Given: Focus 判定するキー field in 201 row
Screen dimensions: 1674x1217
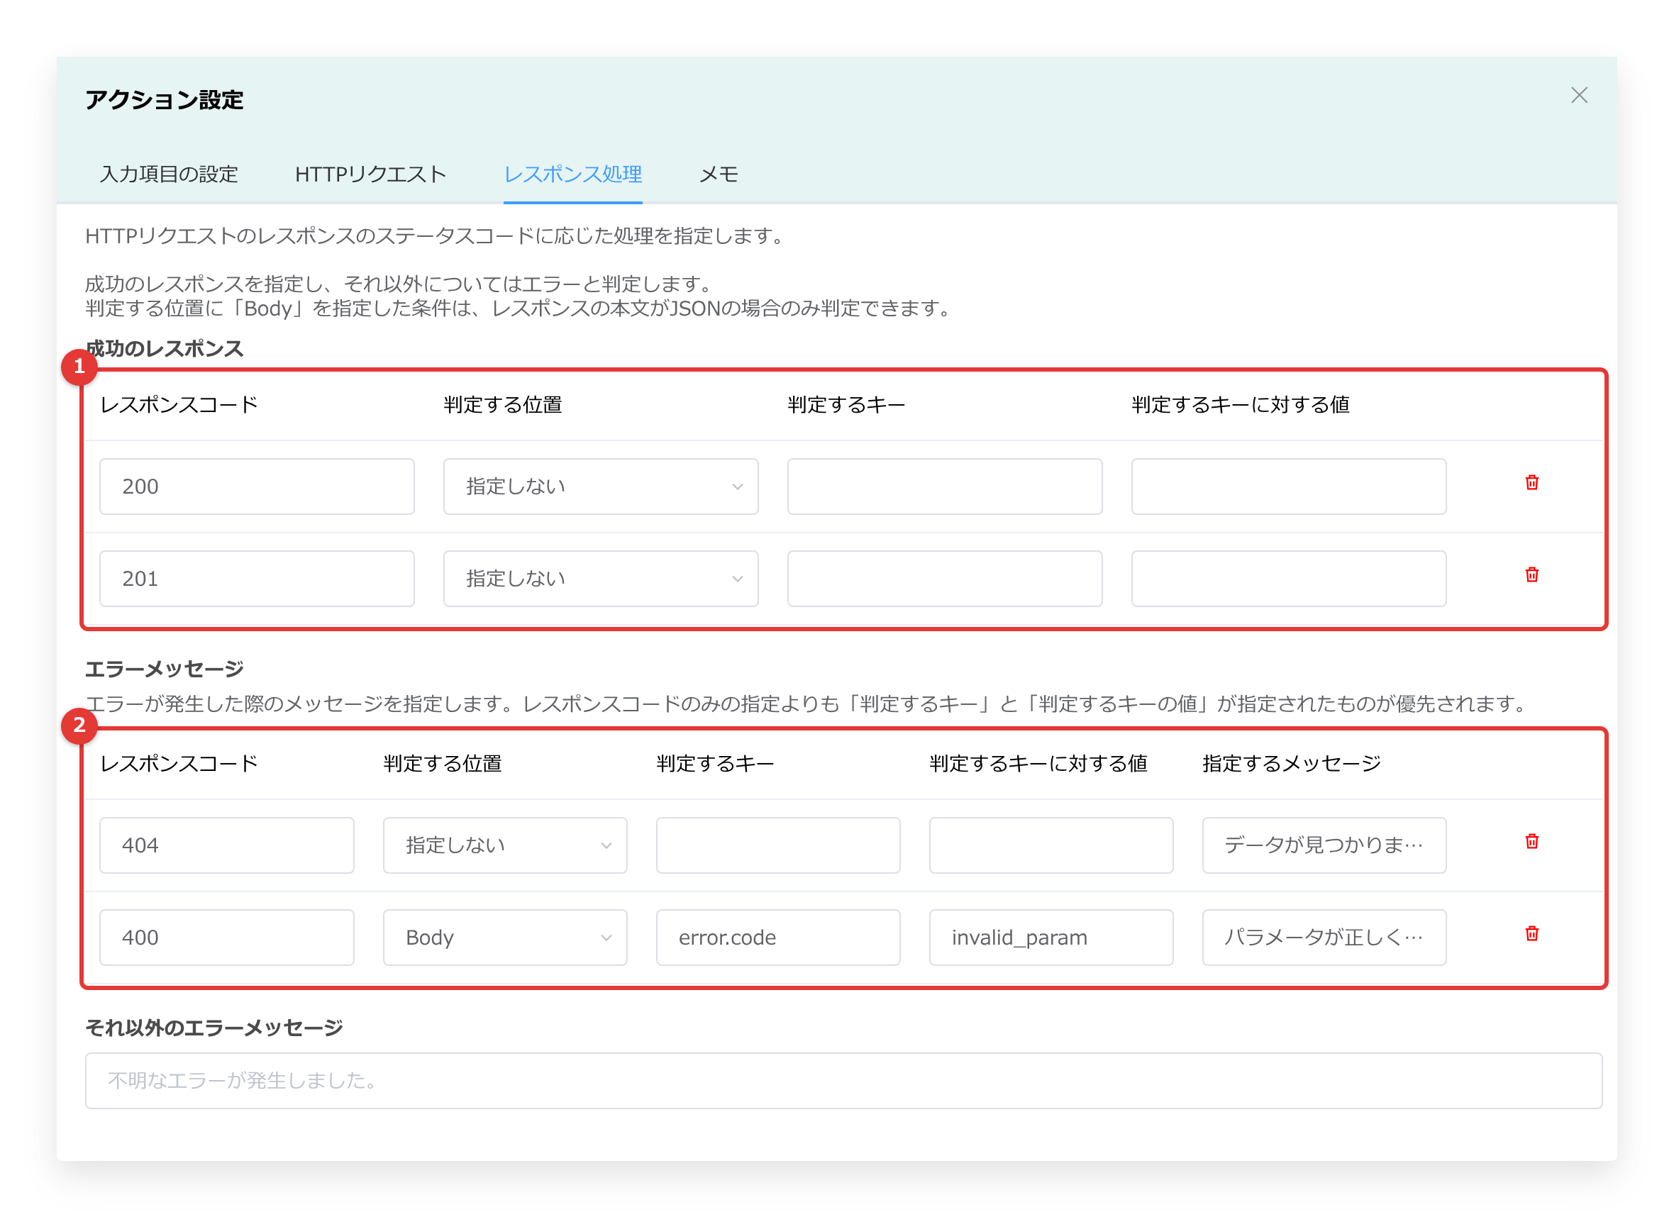Looking at the screenshot, I should [x=945, y=579].
